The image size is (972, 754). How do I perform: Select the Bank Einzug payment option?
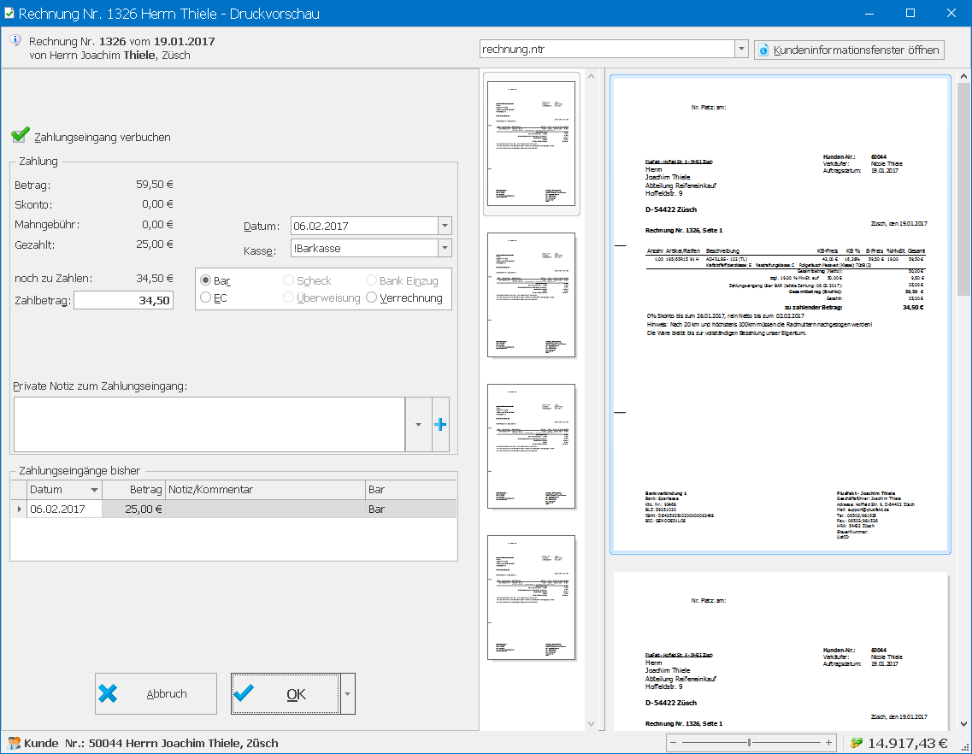click(402, 281)
